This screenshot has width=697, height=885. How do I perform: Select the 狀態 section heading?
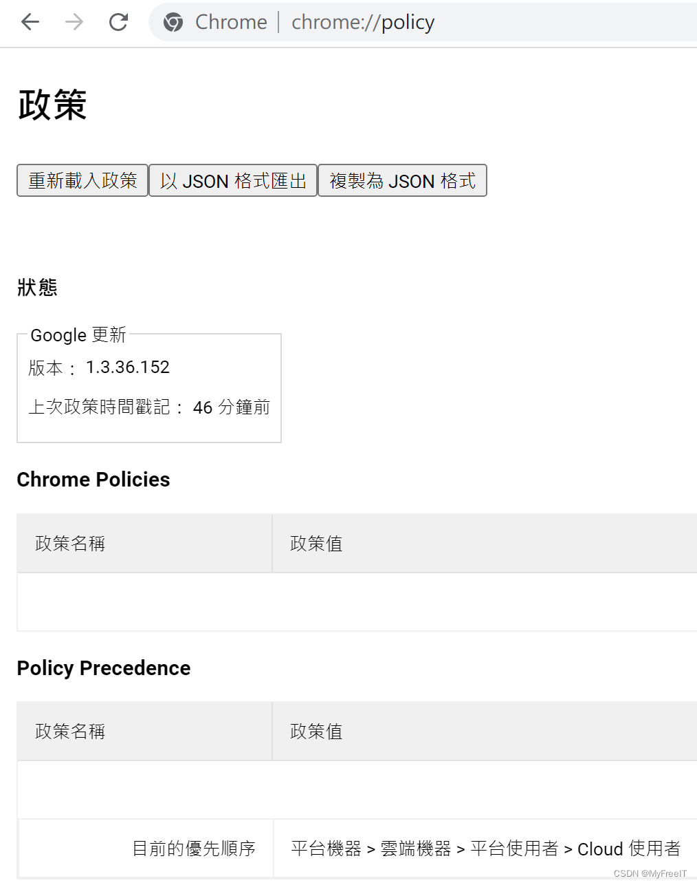click(37, 287)
